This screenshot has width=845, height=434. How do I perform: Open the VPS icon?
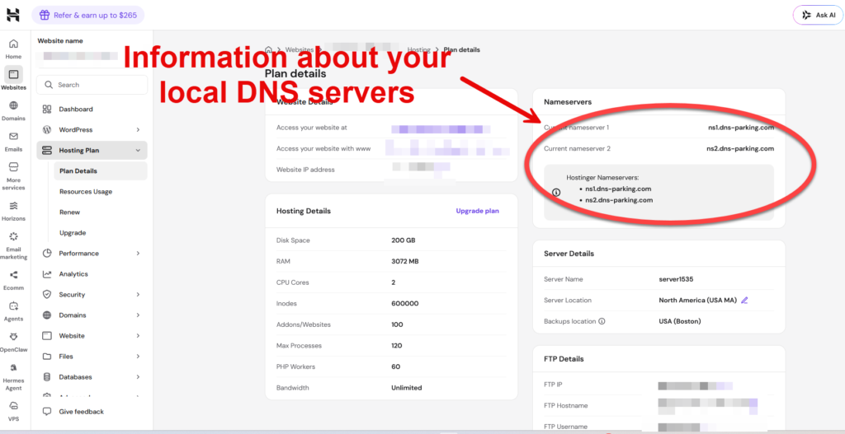point(13,405)
